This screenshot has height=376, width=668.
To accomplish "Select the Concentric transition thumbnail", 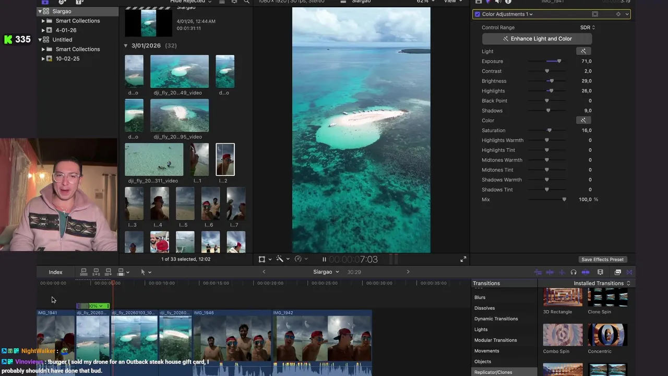I will 607,335.
